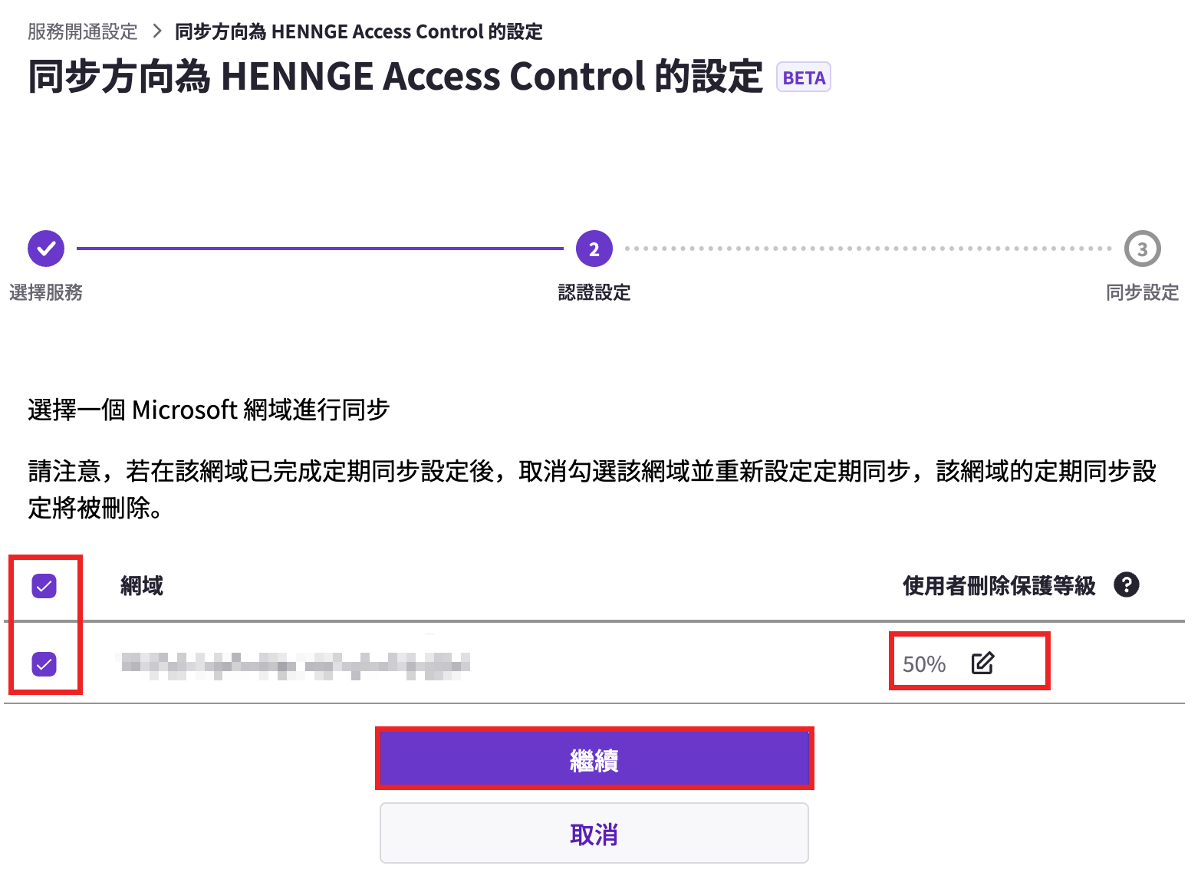The image size is (1201, 879).
Task: Select the step 3 circle indicator
Action: [x=1142, y=249]
